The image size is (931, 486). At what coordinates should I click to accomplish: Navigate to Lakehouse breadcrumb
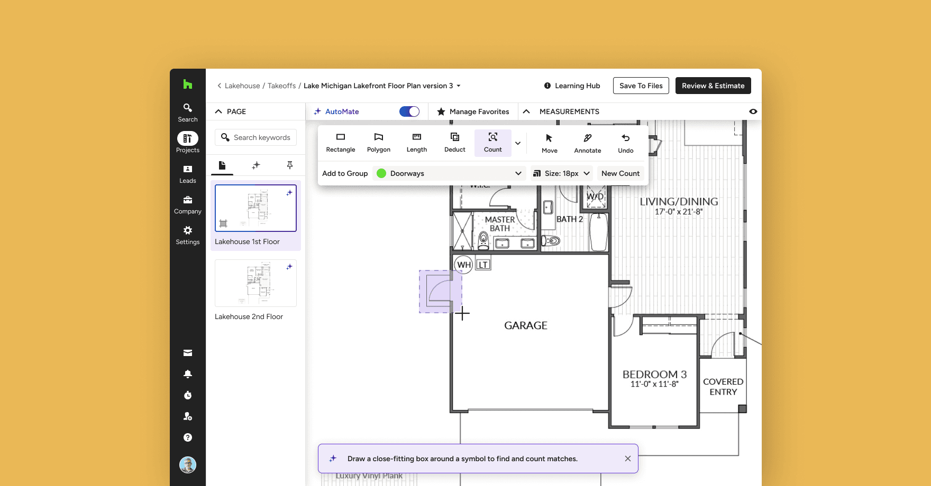242,86
